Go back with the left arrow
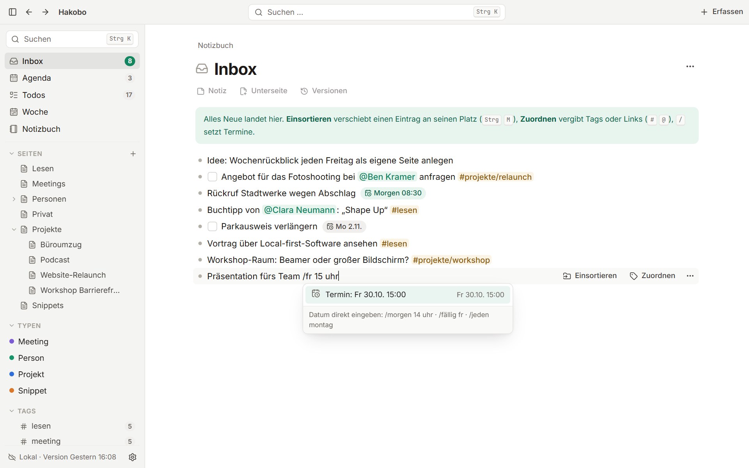Viewport: 749px width, 468px height. pyautogui.click(x=29, y=12)
